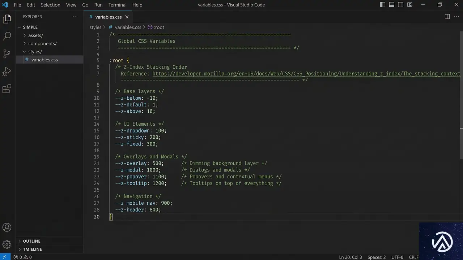Open the File menu
Viewport: 463px width, 260px height.
coord(17,5)
